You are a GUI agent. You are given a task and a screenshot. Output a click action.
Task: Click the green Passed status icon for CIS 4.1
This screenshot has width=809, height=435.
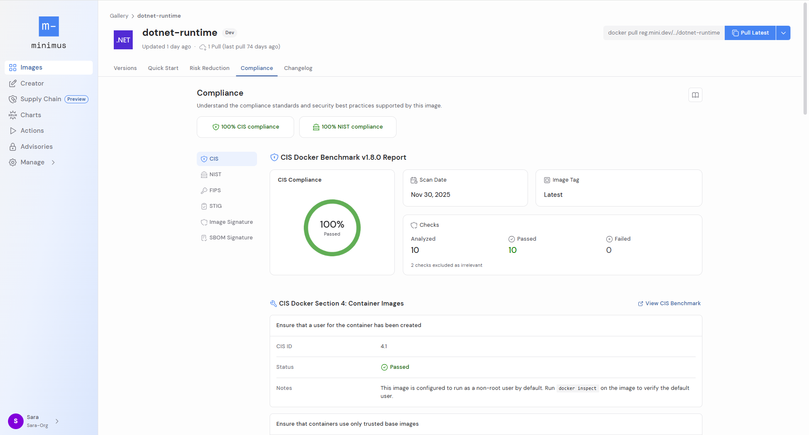[384, 367]
